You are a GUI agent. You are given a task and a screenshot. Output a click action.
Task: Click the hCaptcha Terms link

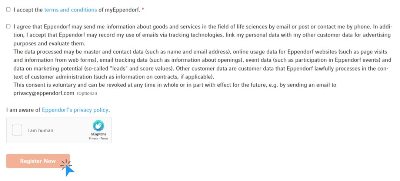104,139
